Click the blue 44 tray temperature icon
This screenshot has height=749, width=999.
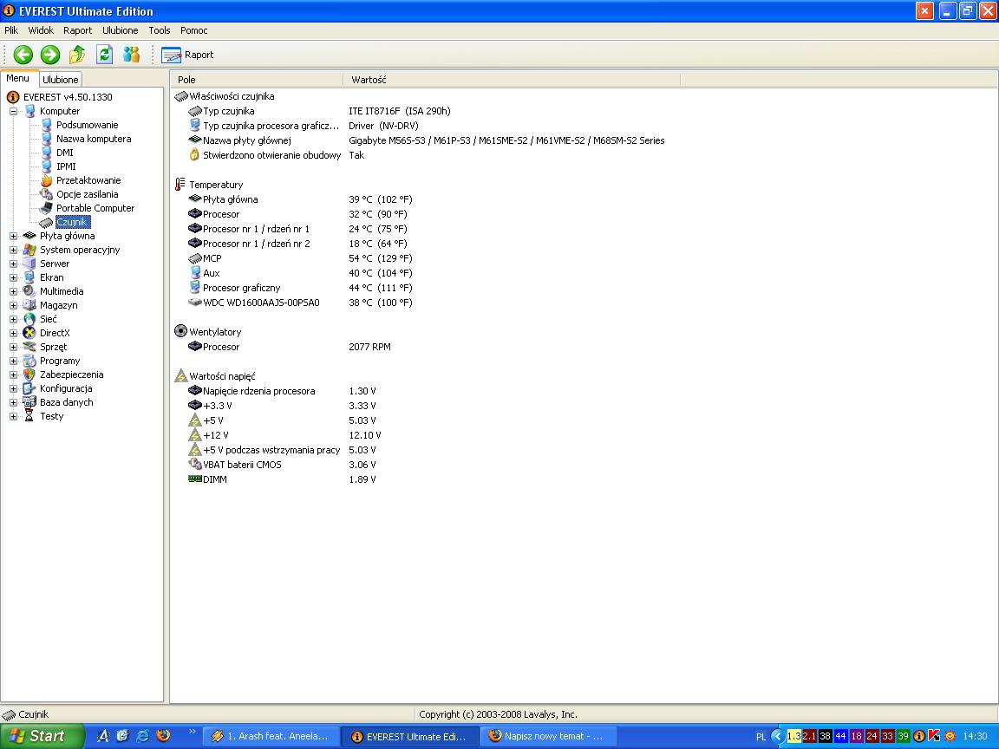[840, 736]
